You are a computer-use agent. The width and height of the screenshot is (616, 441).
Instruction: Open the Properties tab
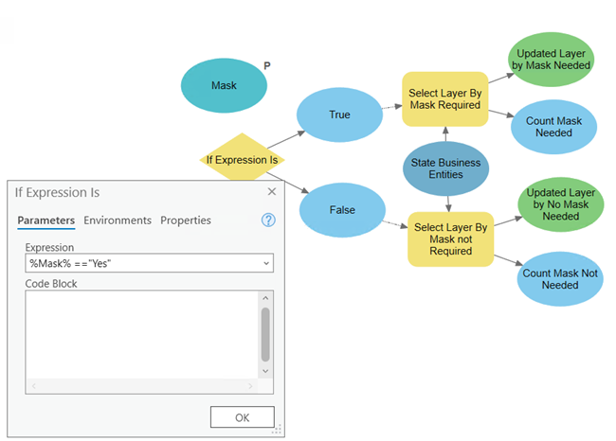(x=186, y=220)
